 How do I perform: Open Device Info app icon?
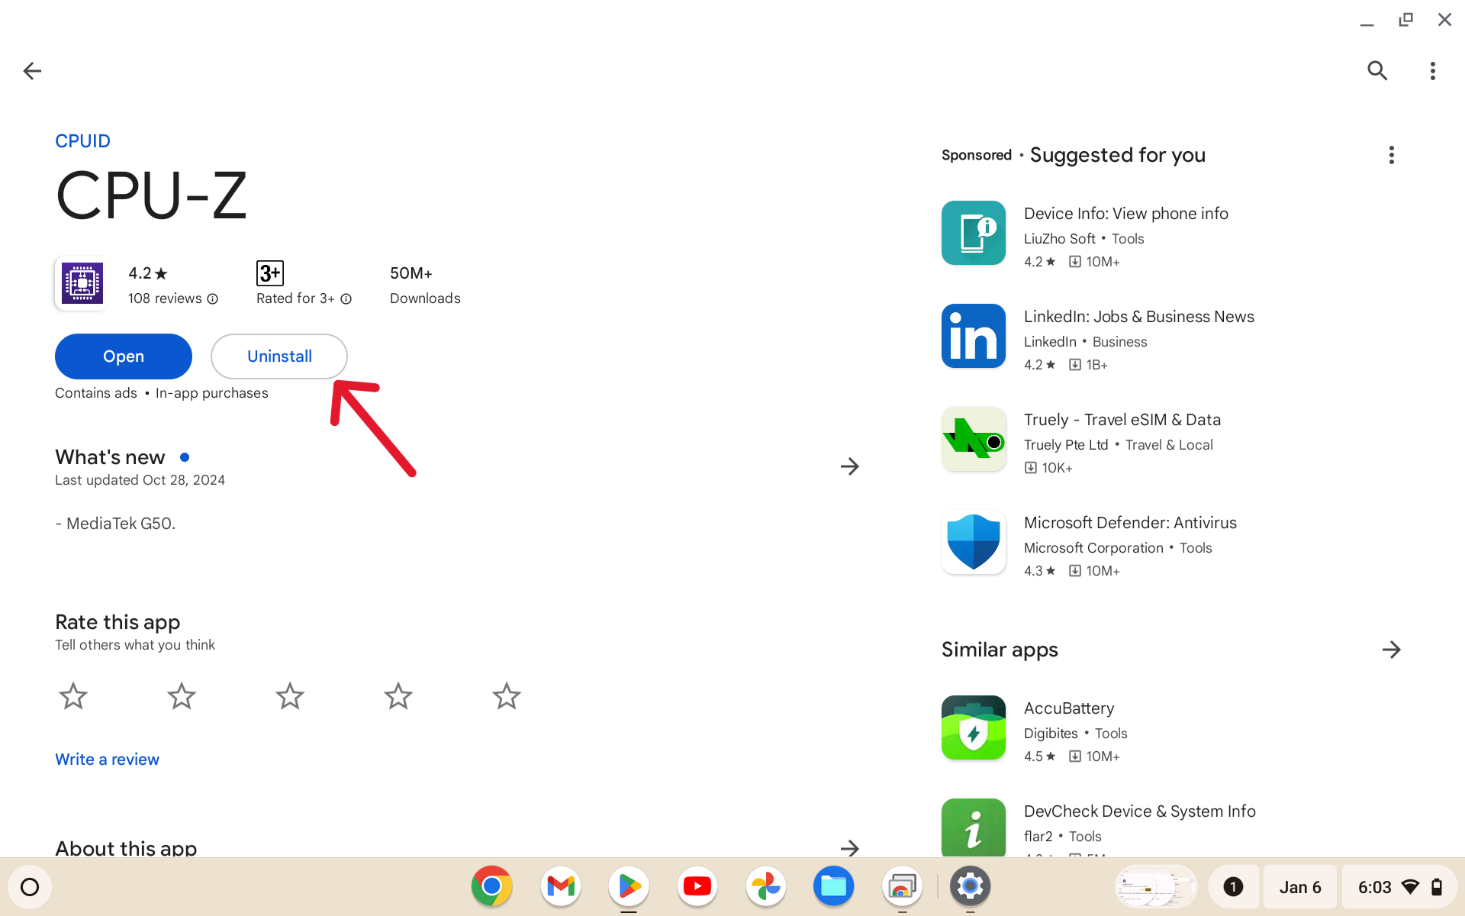(974, 233)
